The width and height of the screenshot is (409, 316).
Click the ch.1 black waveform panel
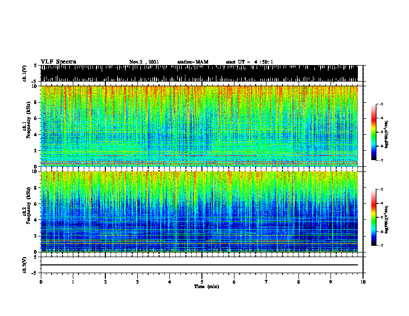coord(199,73)
